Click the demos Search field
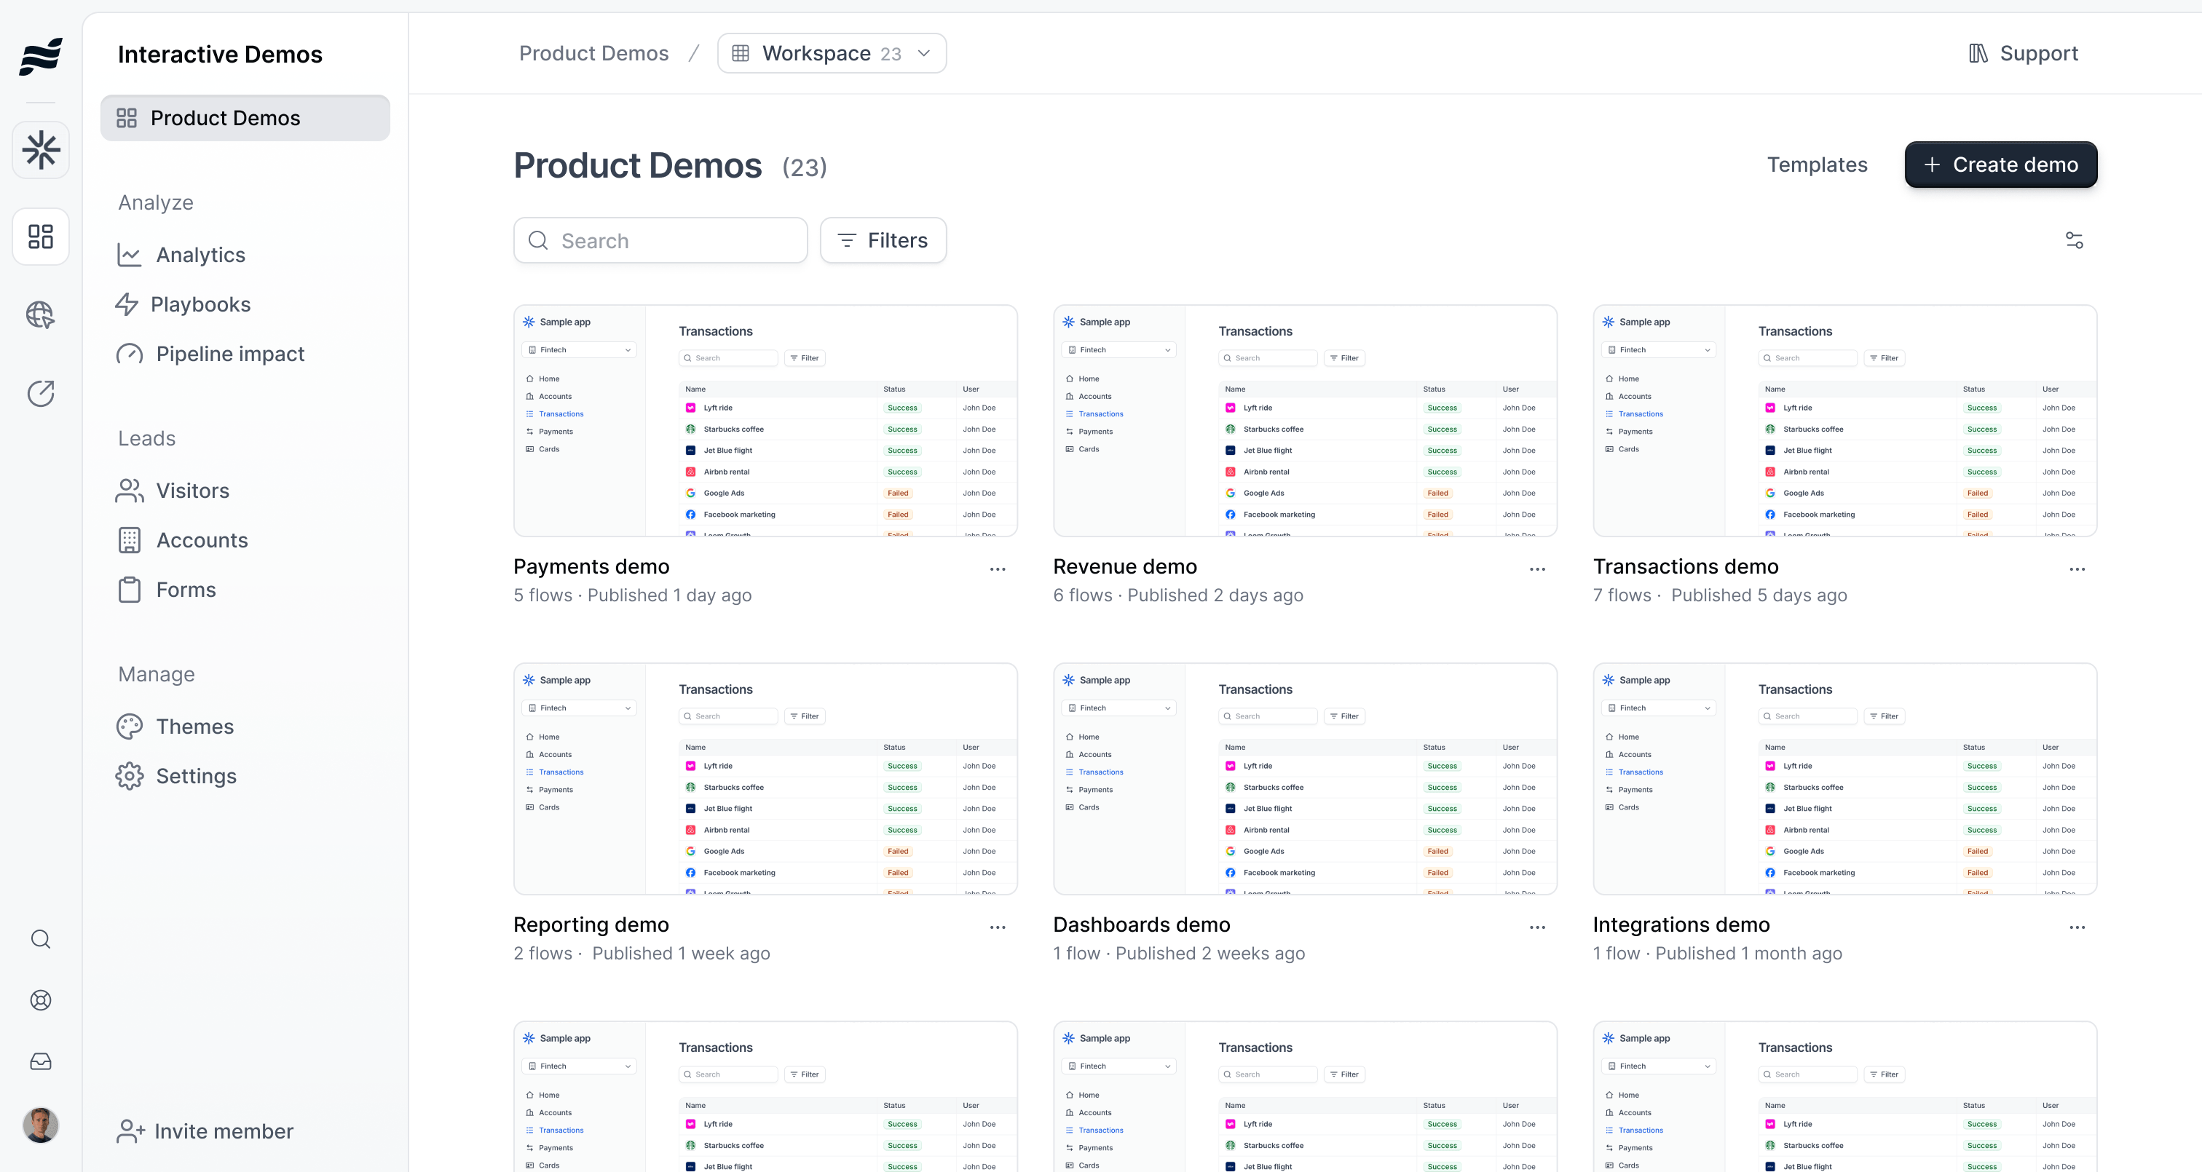This screenshot has height=1172, width=2202. point(660,240)
